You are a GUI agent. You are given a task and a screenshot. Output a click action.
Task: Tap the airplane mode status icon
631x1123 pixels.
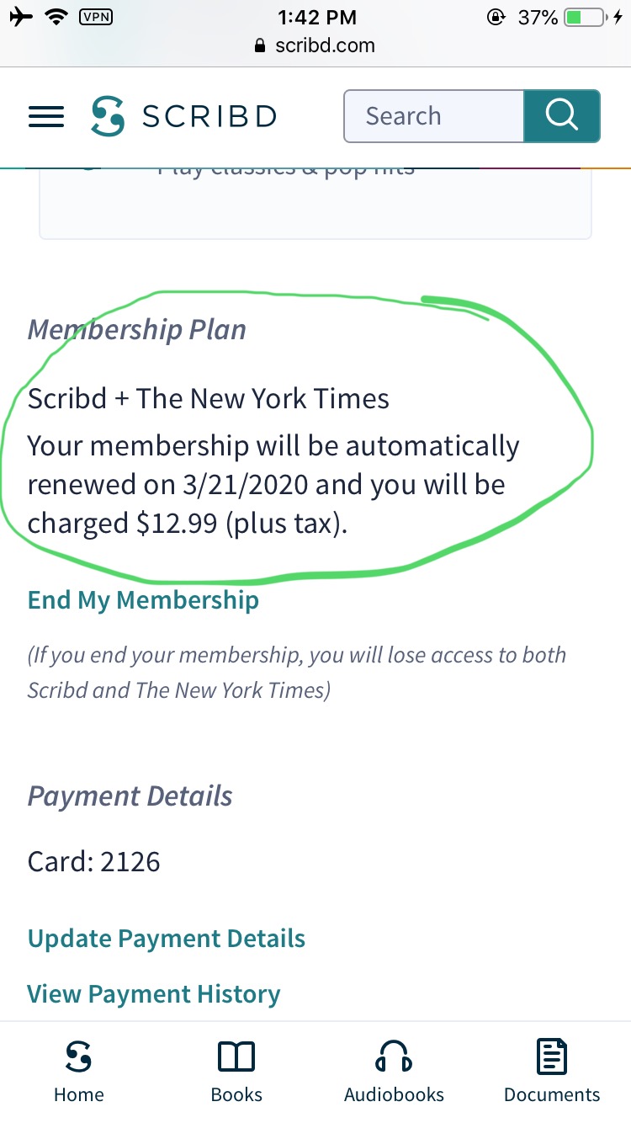(x=22, y=18)
